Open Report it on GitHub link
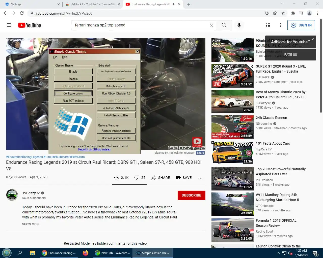Viewport: 323px width, 258px height. tap(94, 149)
